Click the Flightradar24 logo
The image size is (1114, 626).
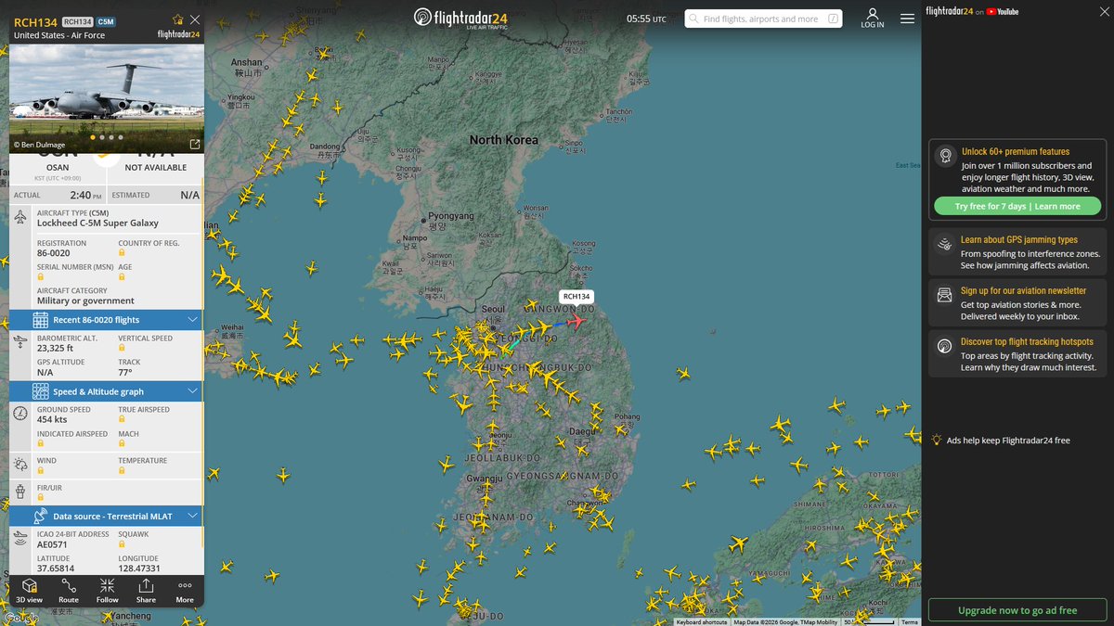pos(462,19)
